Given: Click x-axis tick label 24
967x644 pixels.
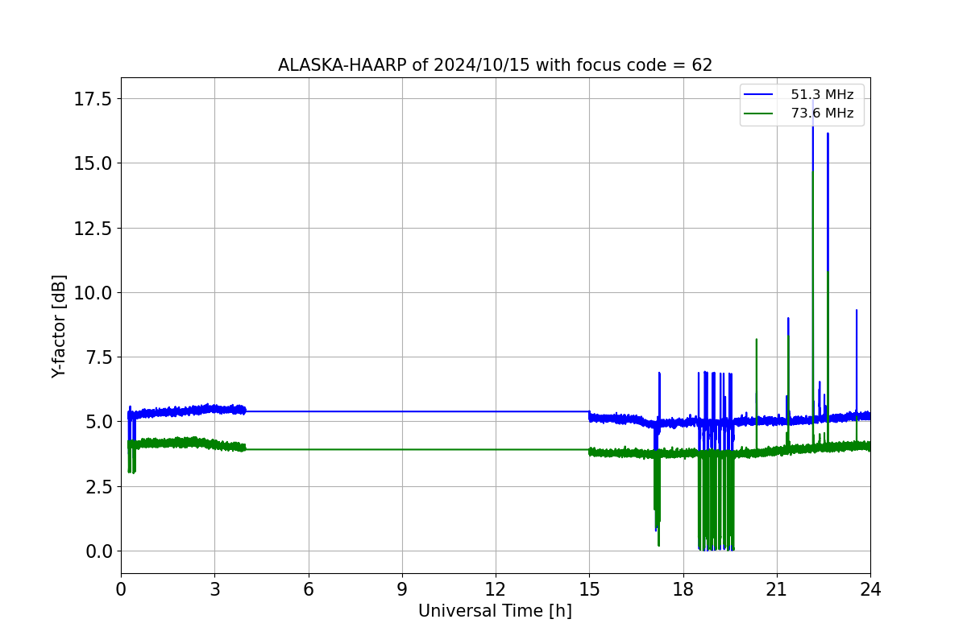Looking at the screenshot, I should click(870, 589).
